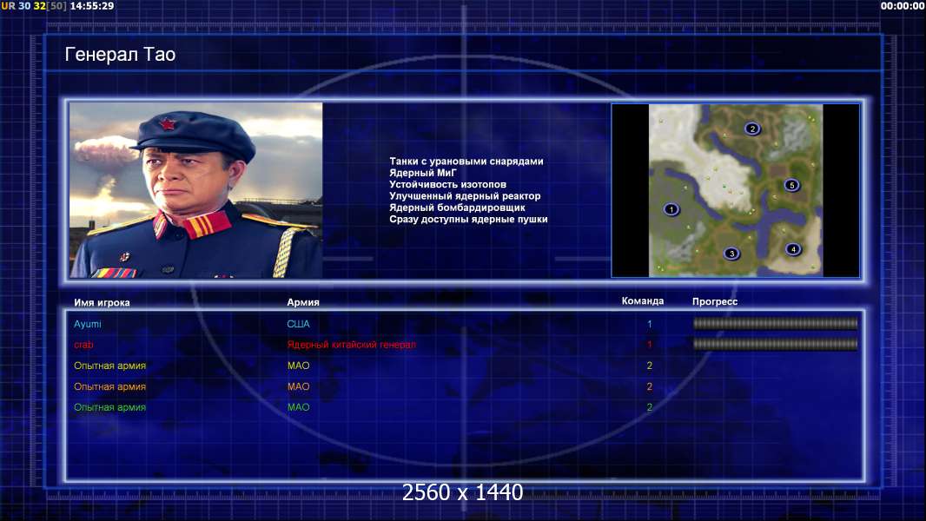Select start position marker 2 on minimap
This screenshot has width=926, height=521.
(751, 129)
